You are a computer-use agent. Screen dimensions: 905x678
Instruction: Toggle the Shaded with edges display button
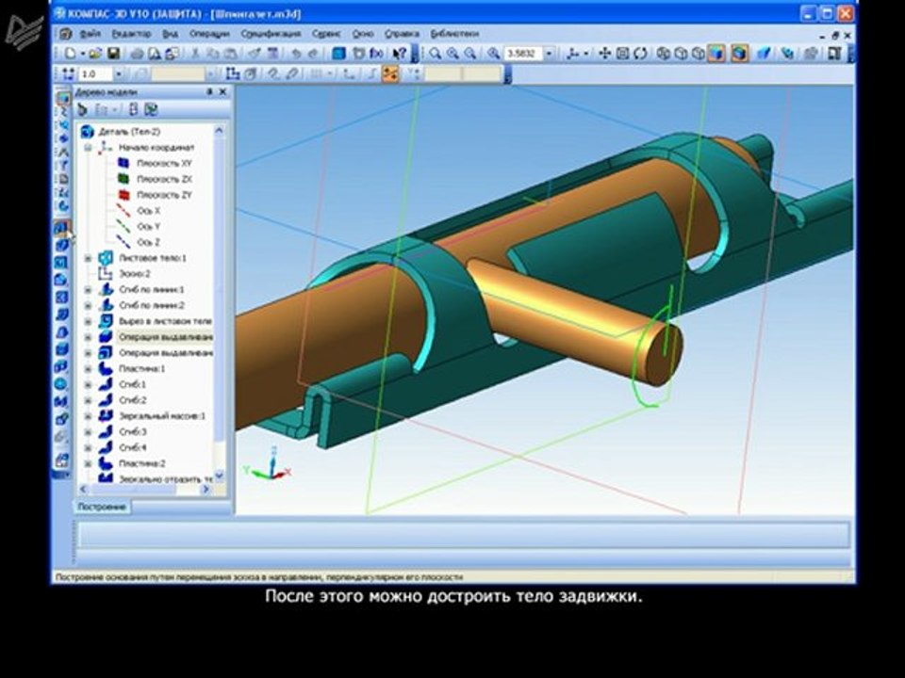(x=739, y=54)
